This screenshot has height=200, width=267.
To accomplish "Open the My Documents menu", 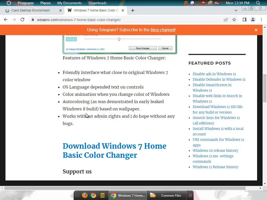I will [x=69, y=3].
